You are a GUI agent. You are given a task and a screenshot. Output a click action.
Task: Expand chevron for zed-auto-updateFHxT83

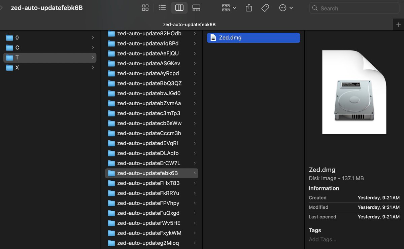pyautogui.click(x=195, y=183)
